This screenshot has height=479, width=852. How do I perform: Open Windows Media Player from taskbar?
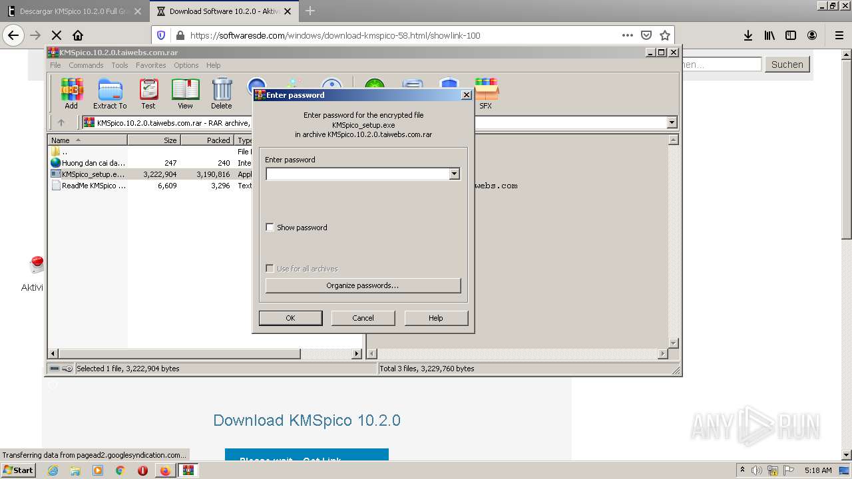coord(98,470)
